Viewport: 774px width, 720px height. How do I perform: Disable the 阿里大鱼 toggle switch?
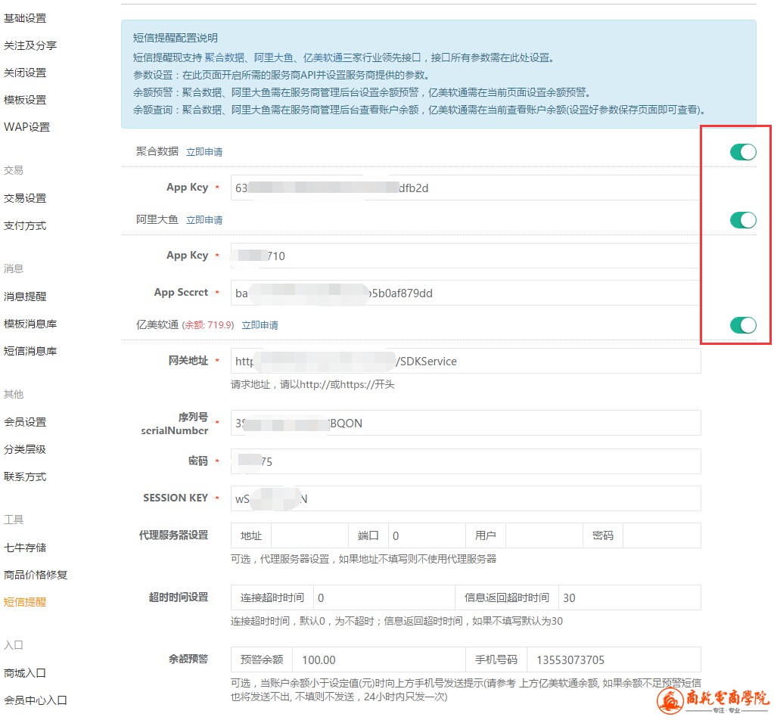(742, 220)
